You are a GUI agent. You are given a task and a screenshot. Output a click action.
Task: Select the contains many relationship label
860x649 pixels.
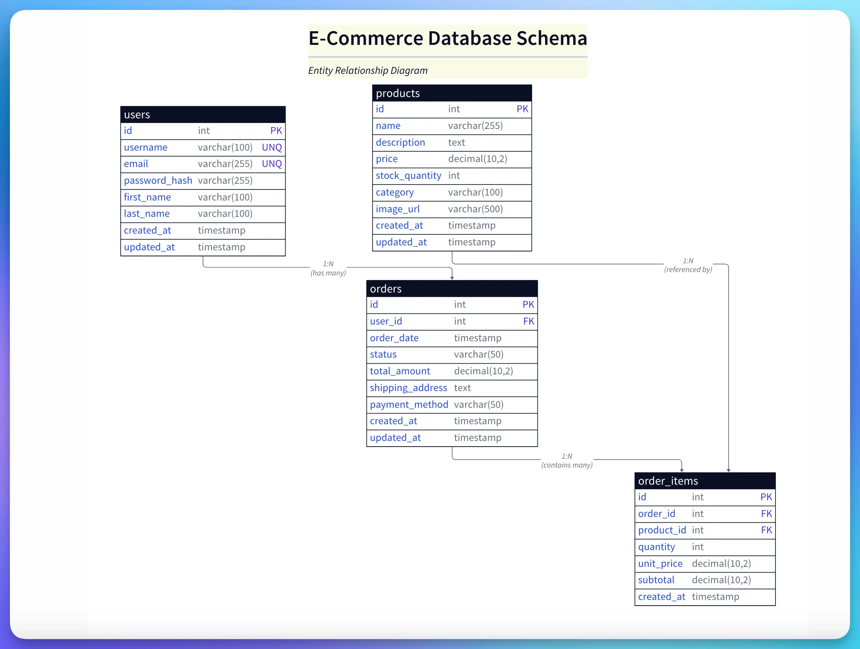coord(567,460)
